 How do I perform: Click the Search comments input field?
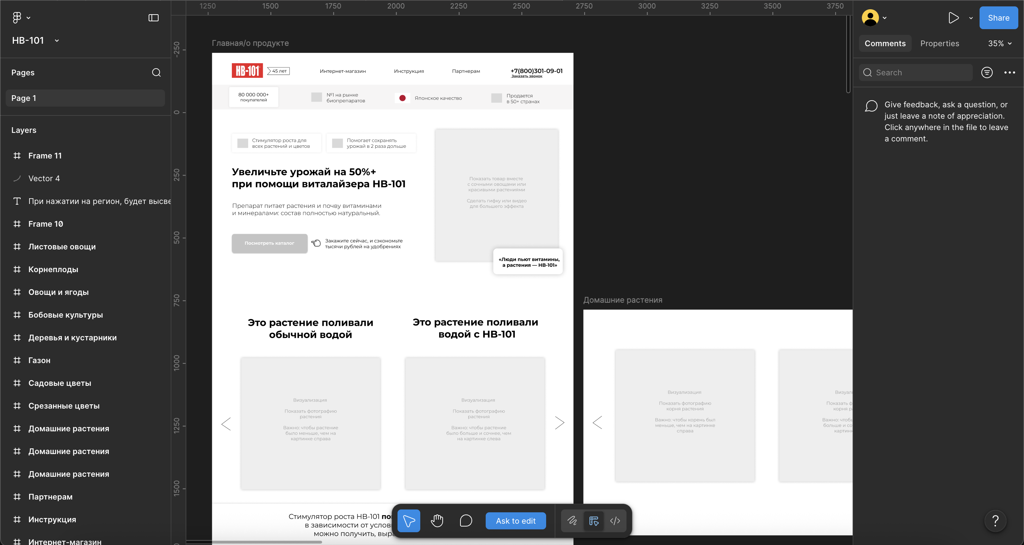pos(916,73)
